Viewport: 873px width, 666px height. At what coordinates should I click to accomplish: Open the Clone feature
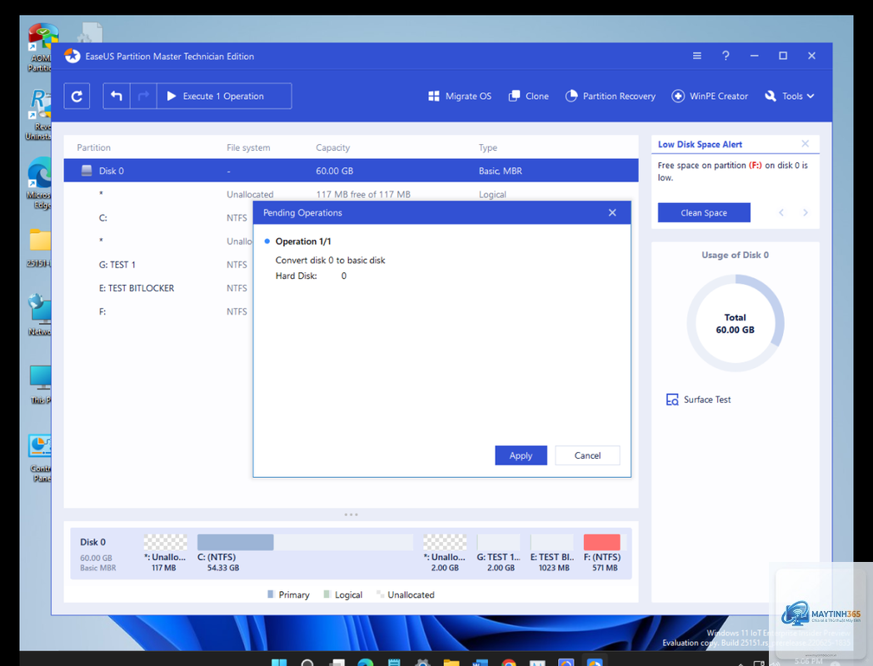tap(529, 97)
